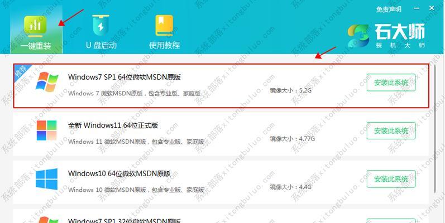Install Windows7 SP1 64位 system
This screenshot has height=223, width=445.
(x=391, y=83)
